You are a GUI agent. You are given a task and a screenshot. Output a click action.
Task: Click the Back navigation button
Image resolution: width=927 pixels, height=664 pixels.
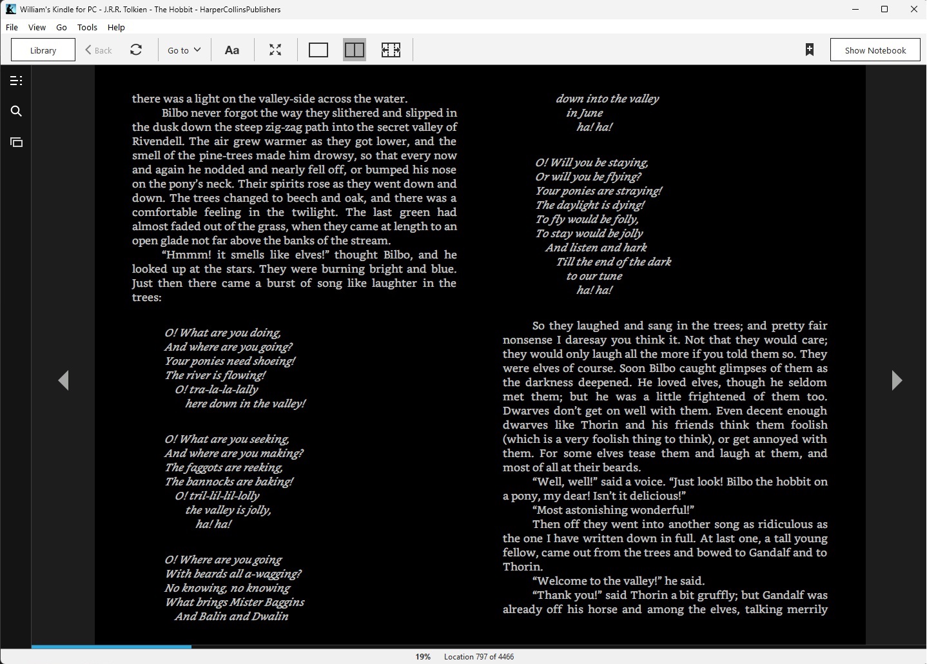[x=99, y=50]
